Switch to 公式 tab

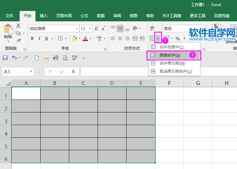(x=84, y=16)
